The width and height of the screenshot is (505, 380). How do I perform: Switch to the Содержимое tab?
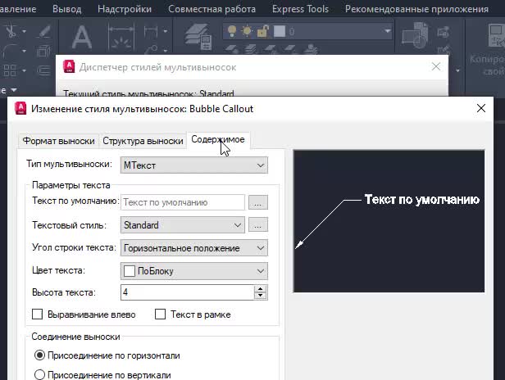point(218,140)
